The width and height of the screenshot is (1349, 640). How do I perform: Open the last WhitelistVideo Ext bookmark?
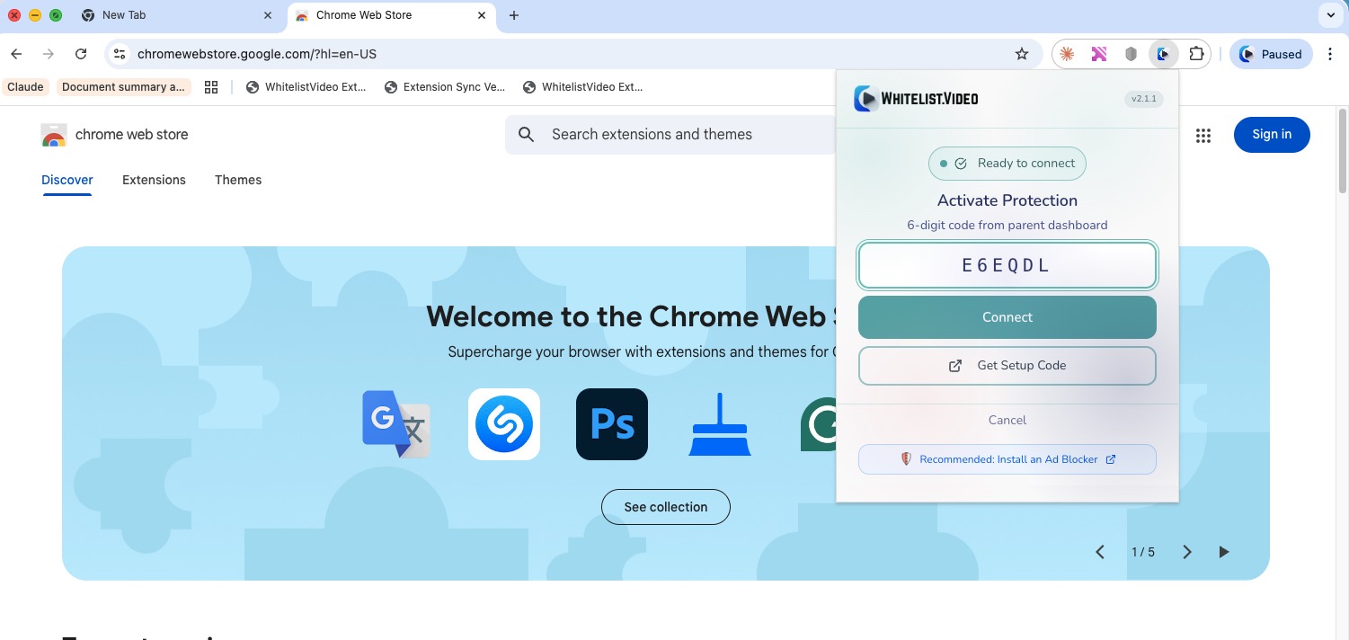pos(582,87)
